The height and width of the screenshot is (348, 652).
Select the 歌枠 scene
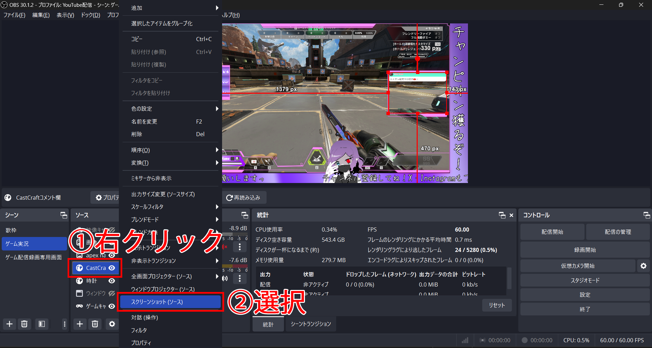(34, 230)
